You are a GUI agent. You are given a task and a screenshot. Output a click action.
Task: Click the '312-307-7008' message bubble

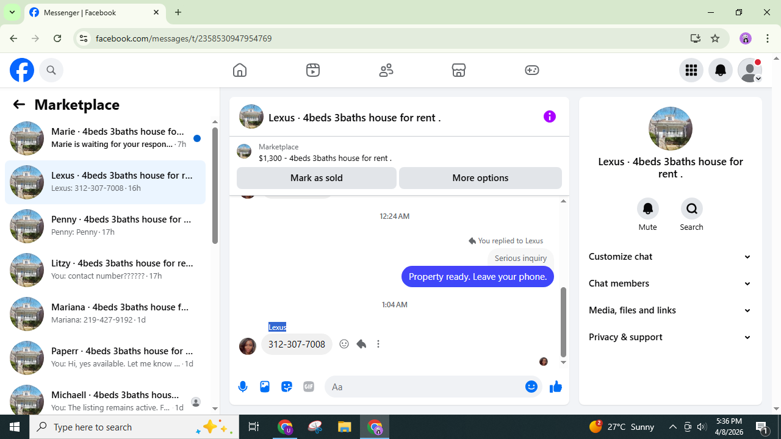297,344
